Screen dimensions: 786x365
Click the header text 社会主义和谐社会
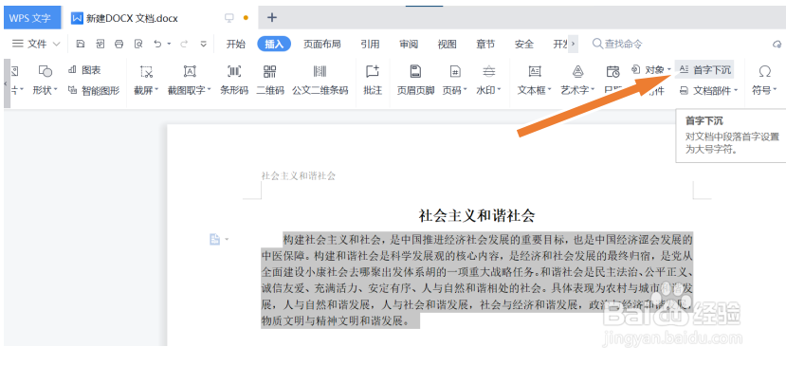(299, 175)
